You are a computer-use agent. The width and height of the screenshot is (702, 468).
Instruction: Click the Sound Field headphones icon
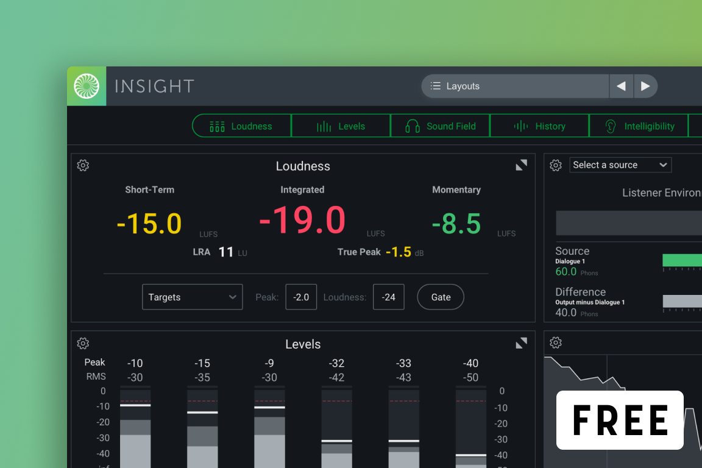(x=411, y=126)
